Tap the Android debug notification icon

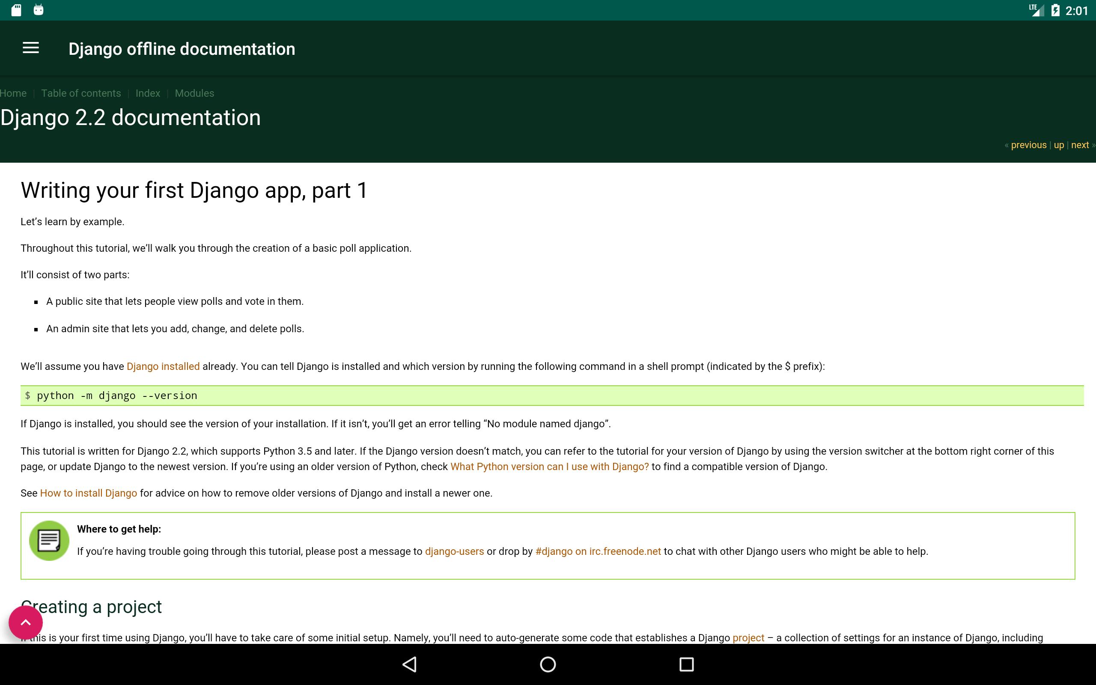(39, 10)
